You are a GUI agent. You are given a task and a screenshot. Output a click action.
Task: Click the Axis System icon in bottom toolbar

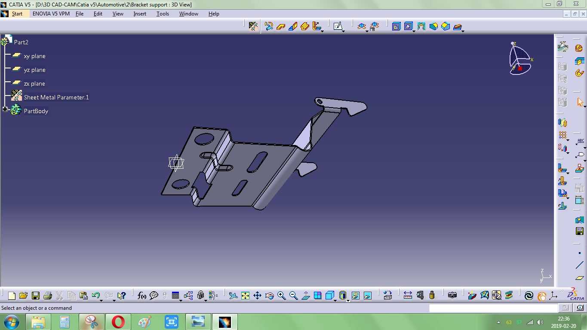tap(553, 296)
